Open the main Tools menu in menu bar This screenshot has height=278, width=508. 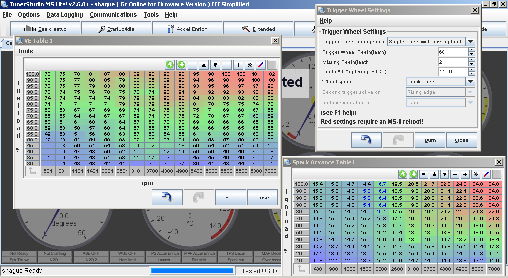coord(151,15)
